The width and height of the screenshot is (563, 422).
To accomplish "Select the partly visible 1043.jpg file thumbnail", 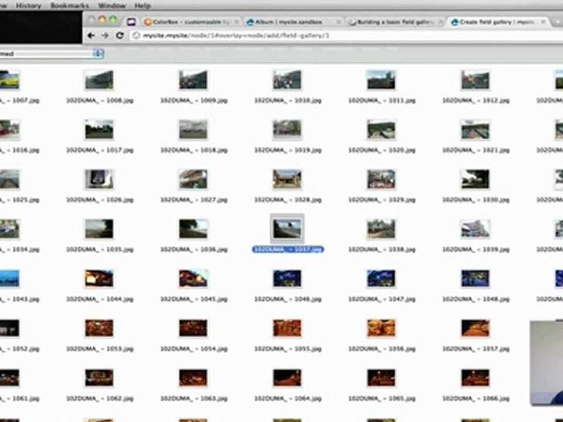I will pos(10,278).
